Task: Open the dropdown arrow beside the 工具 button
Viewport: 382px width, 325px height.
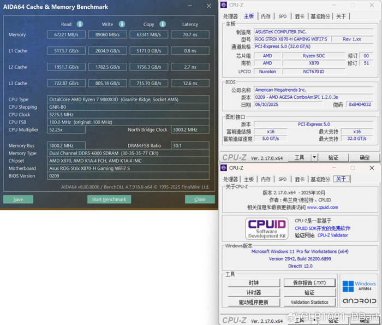Action: pyautogui.click(x=314, y=157)
